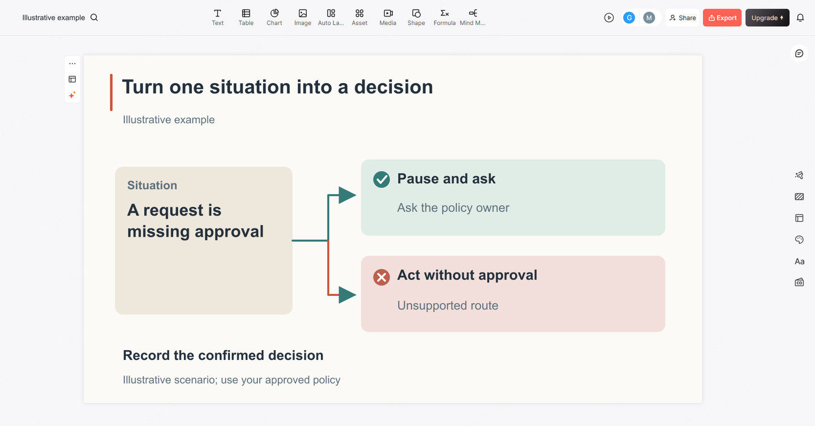Open the Chart tool
Image resolution: width=815 pixels, height=426 pixels.
click(x=274, y=17)
